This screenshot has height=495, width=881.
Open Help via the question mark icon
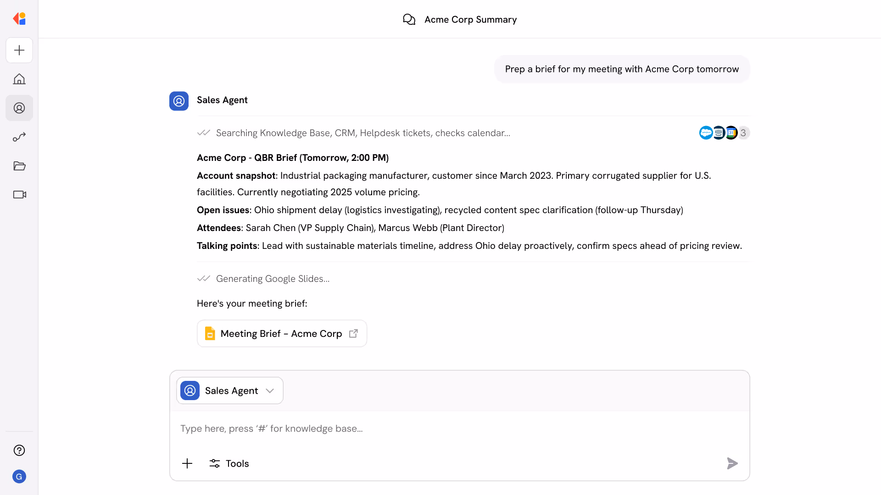[19, 450]
